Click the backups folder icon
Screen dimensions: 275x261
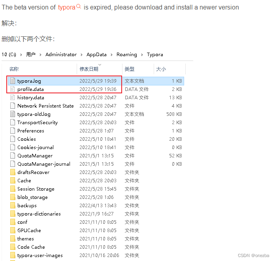point(13,205)
